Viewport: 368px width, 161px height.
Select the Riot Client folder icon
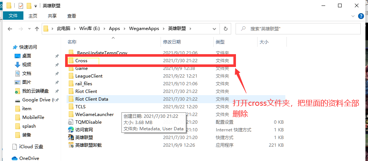pyautogui.click(x=71, y=91)
